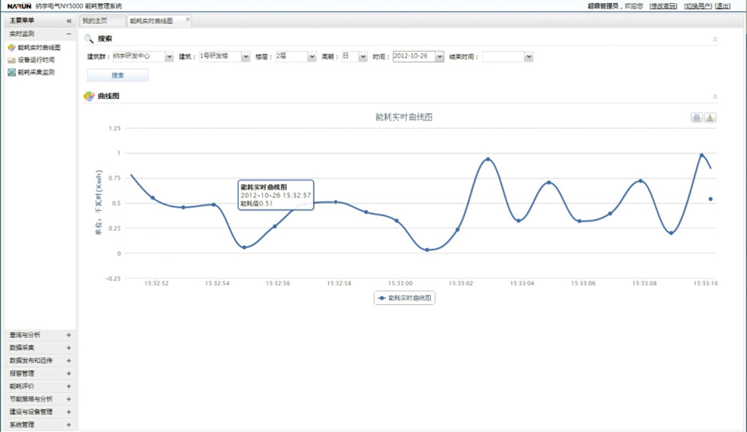Image resolution: width=747 pixels, height=432 pixels.
Task: Click the 15:33:00 x-axis label
Action: (x=400, y=283)
